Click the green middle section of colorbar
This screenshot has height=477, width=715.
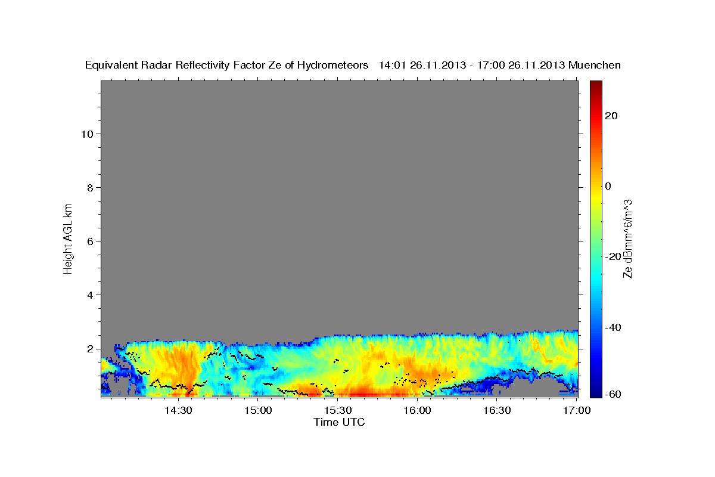click(x=596, y=238)
